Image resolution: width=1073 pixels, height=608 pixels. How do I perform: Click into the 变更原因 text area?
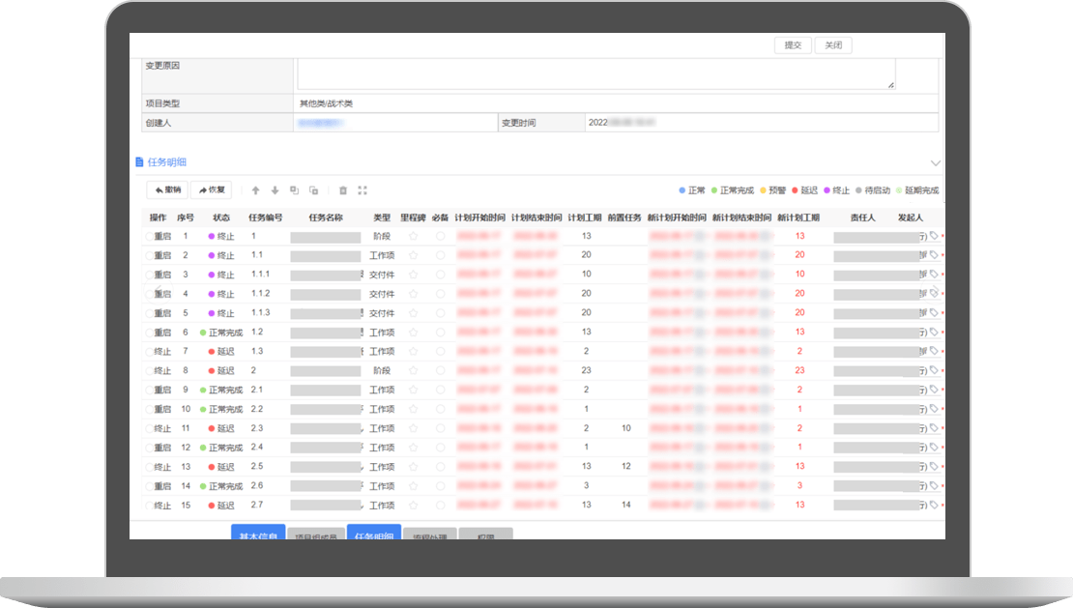point(594,74)
